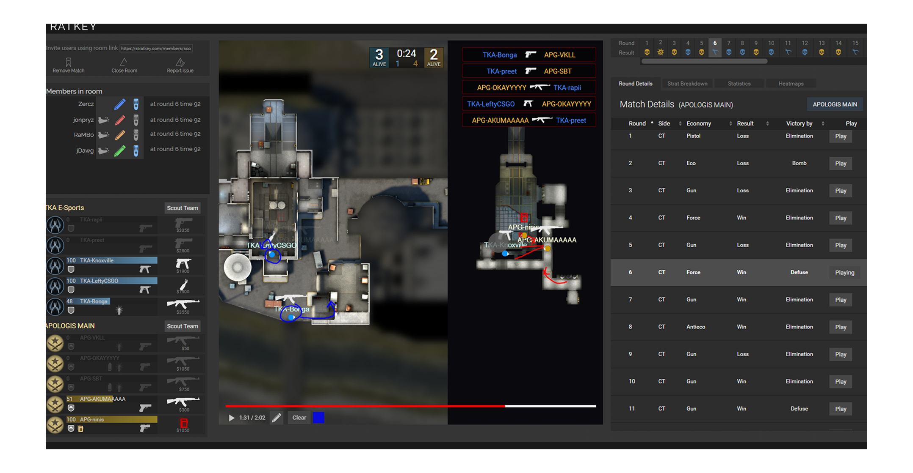Viewport: 913px width, 473px height.
Task: Click APG-AKUMAAAAA's T star badge
Action: click(55, 405)
